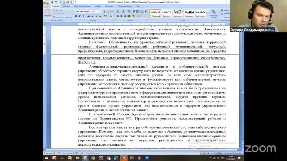Sort paragraph text button
This screenshot has height=161, width=287.
(x=142, y=12)
